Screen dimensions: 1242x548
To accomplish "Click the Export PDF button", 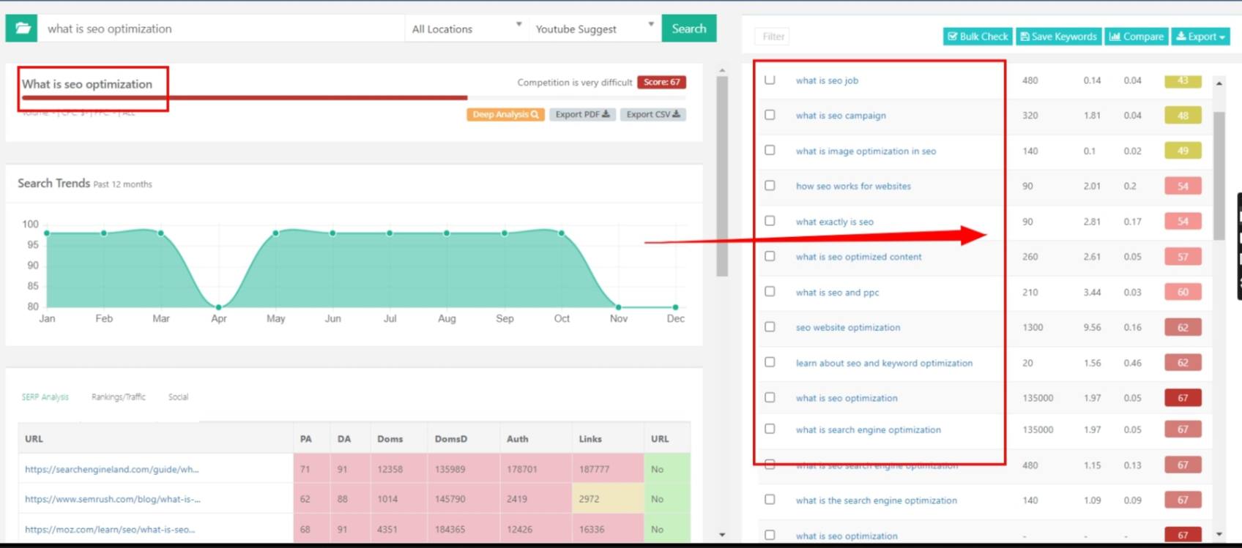I will click(582, 114).
